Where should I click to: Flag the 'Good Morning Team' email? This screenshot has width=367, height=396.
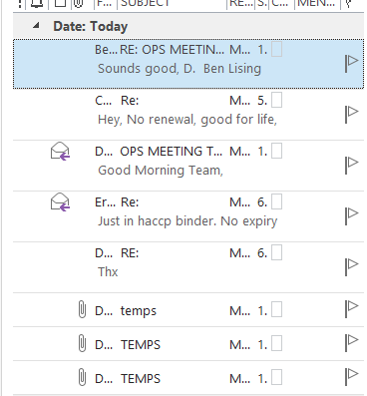coord(351,166)
